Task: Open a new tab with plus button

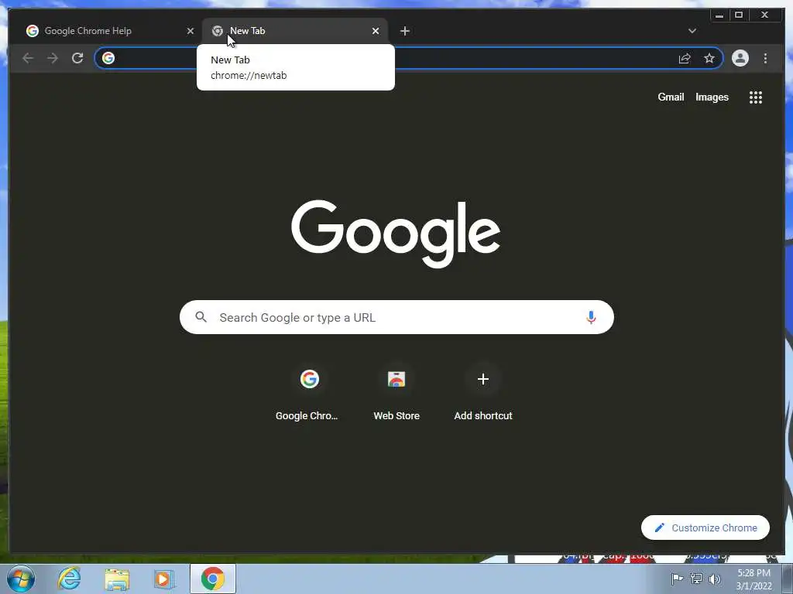Action: (x=404, y=31)
